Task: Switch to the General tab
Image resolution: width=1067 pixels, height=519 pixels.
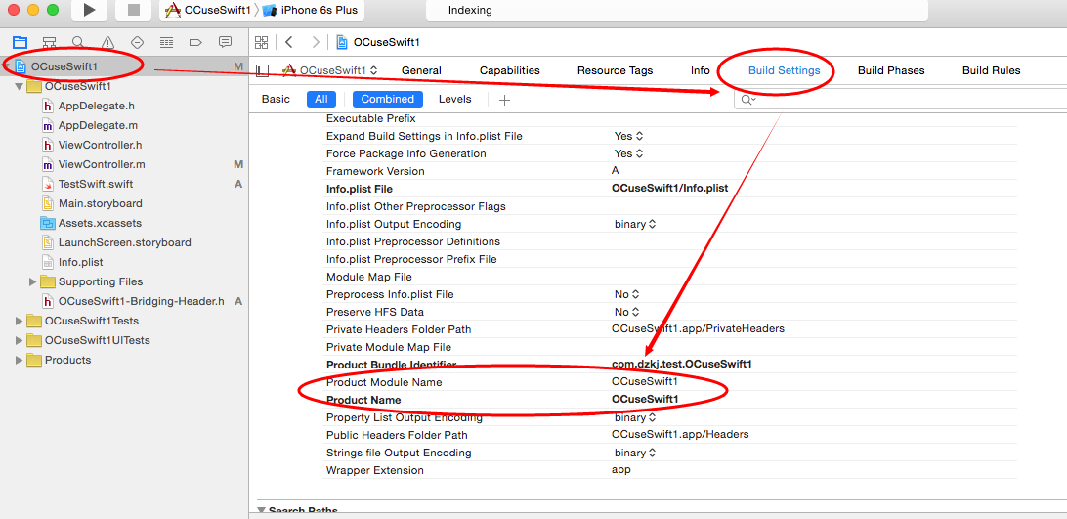Action: point(421,70)
